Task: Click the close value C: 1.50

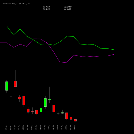Action: (46, 7)
